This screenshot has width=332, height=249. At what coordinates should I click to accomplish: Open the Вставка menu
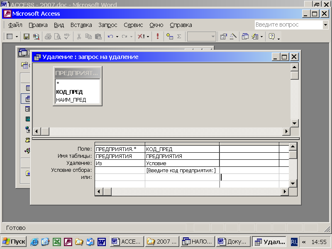pos(81,25)
